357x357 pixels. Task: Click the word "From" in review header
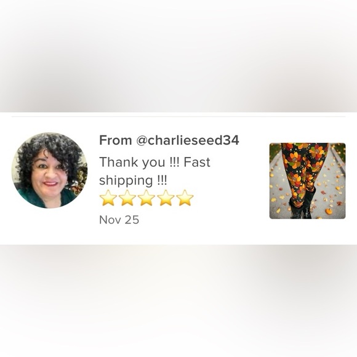coord(116,140)
